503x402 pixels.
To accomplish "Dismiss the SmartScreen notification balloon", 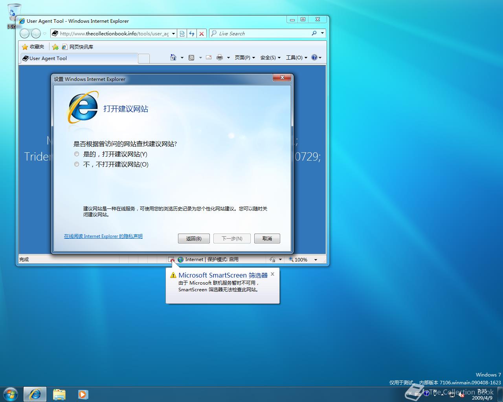I will 272,274.
